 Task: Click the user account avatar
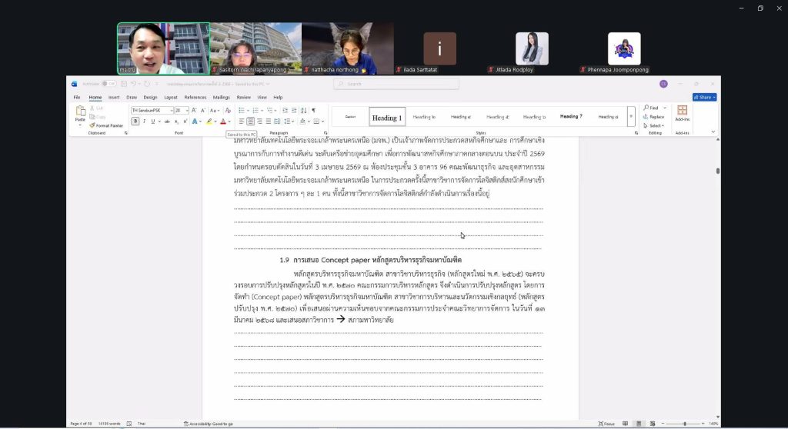pyautogui.click(x=663, y=84)
